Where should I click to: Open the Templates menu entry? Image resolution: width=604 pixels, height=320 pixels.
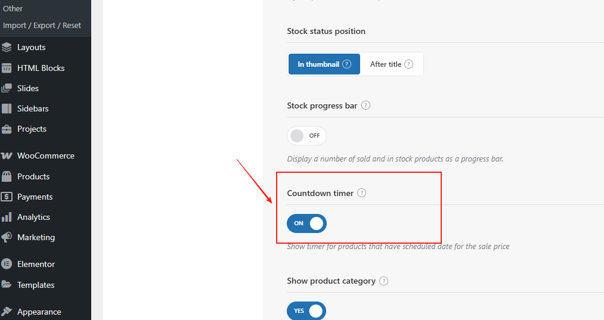click(36, 285)
